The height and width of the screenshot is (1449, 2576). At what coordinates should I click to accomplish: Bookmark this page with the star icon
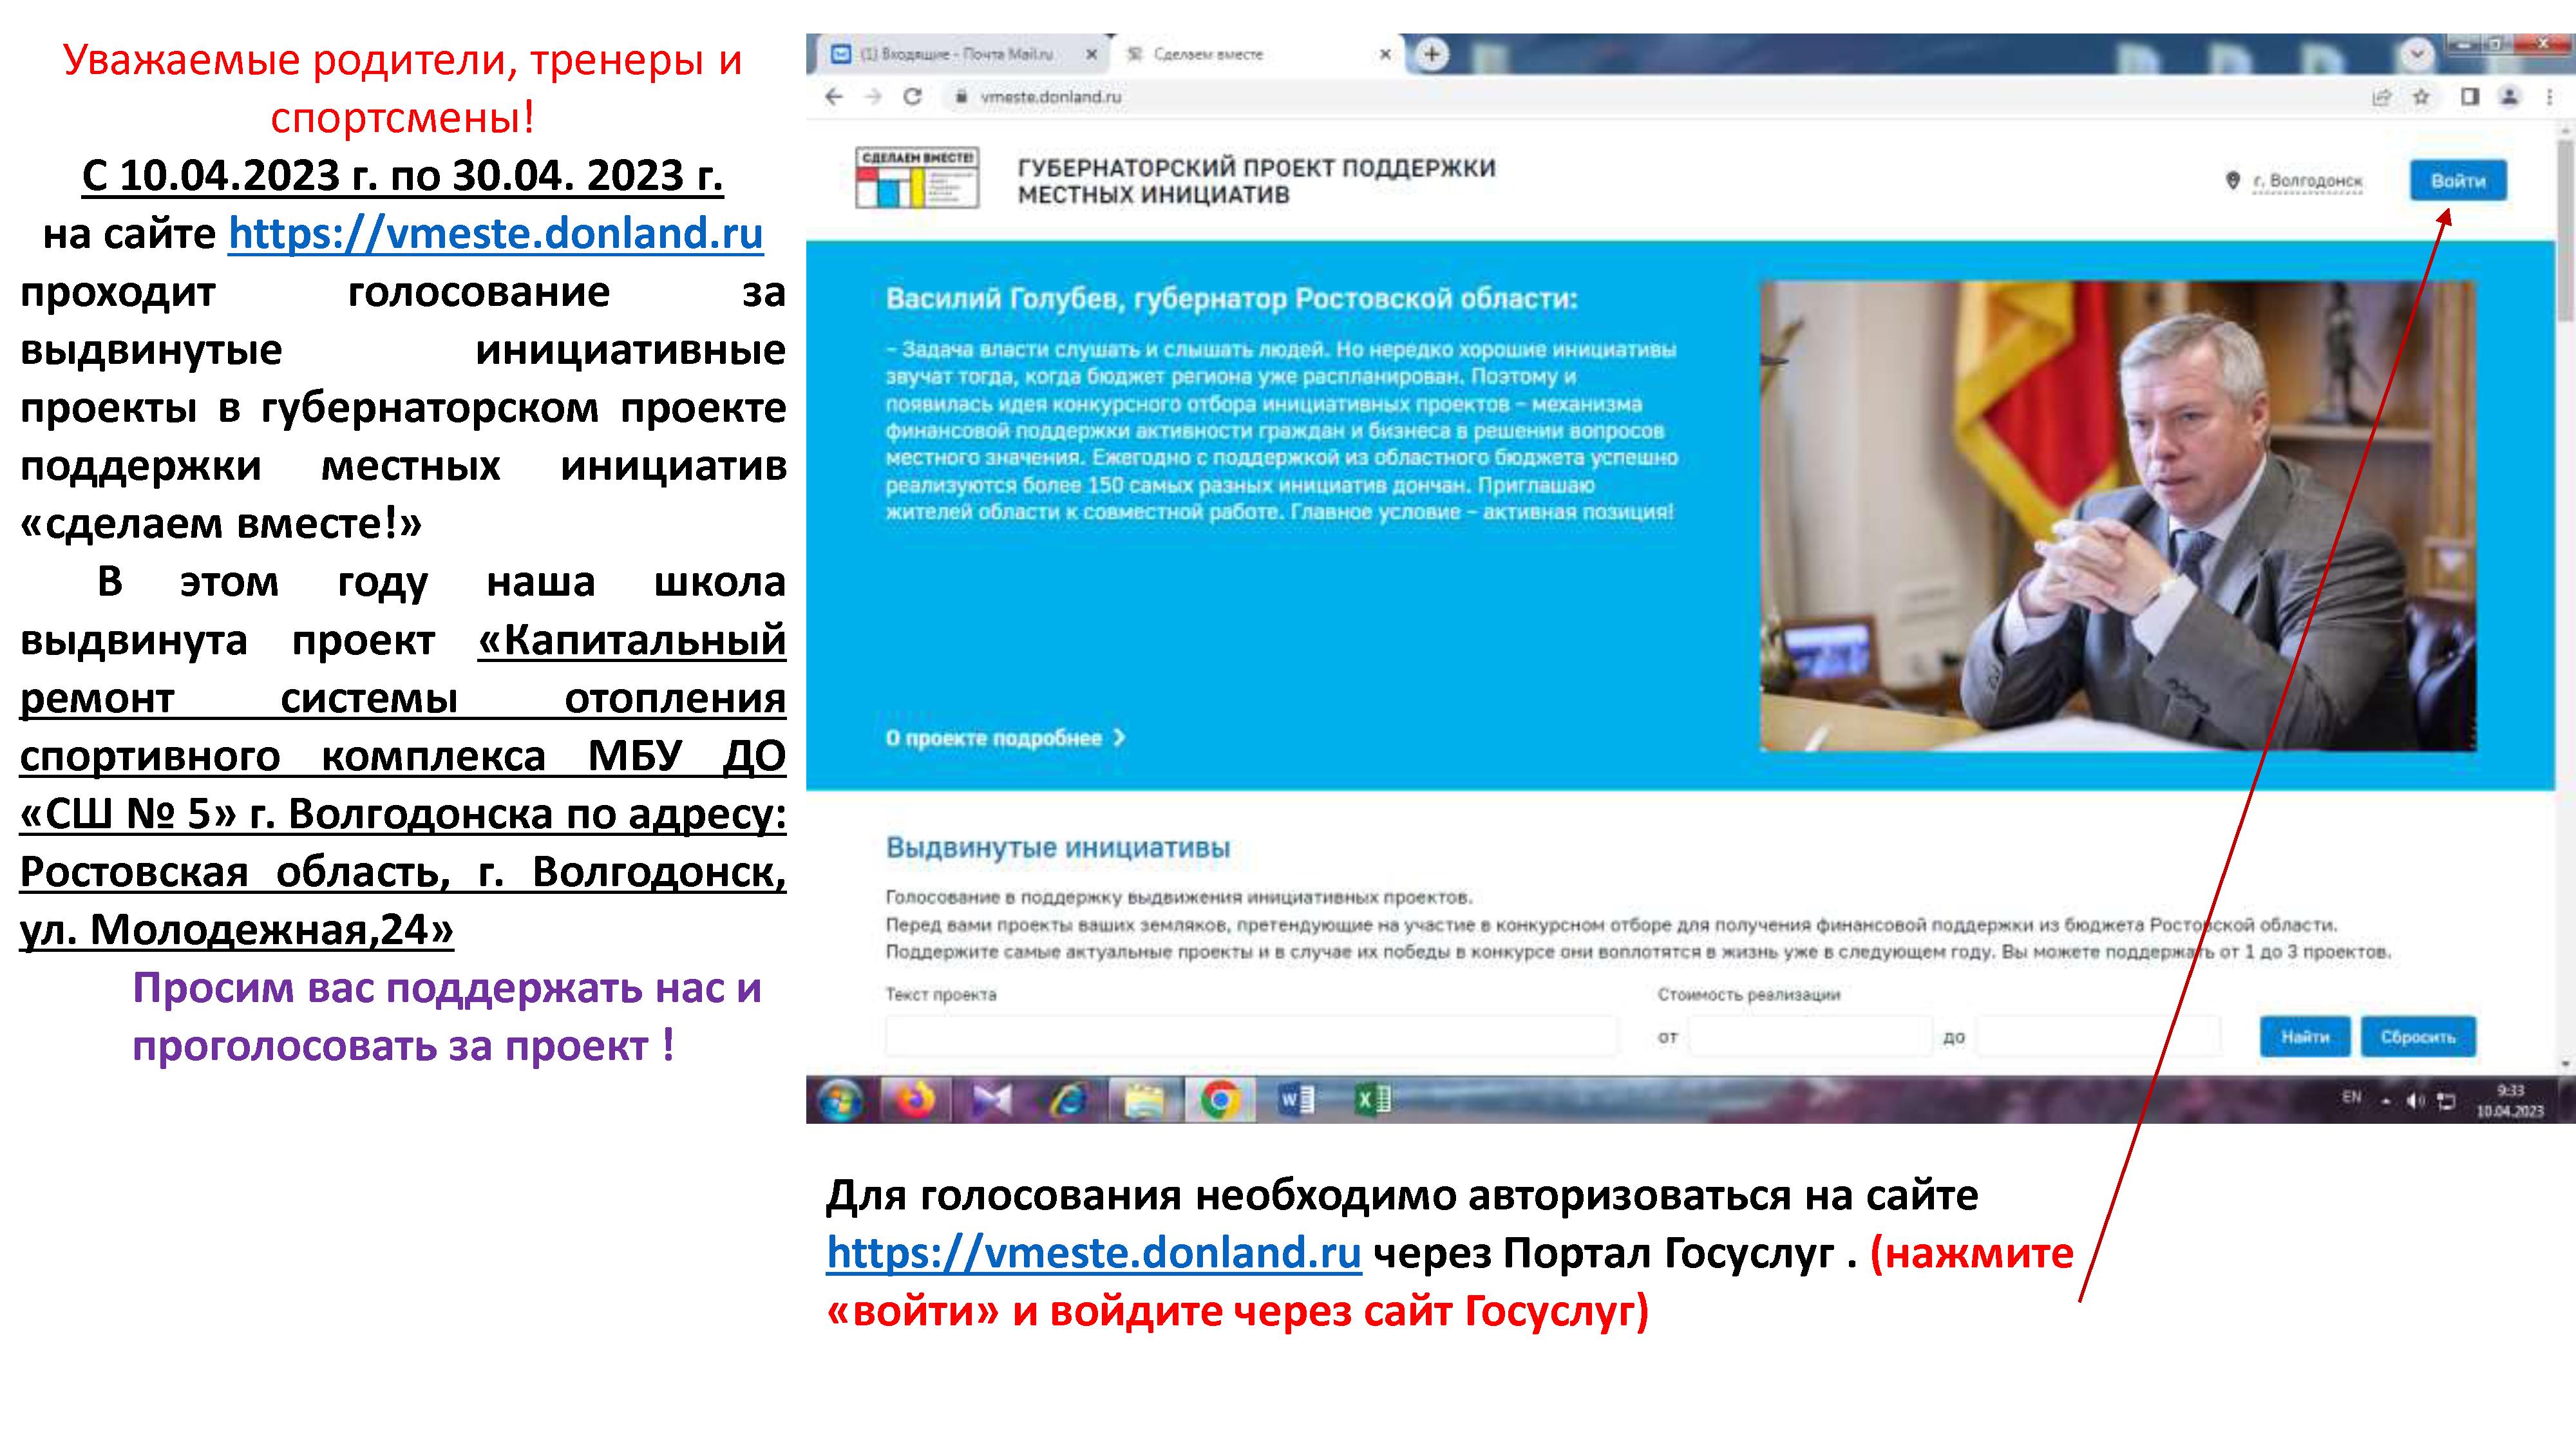coord(2421,97)
